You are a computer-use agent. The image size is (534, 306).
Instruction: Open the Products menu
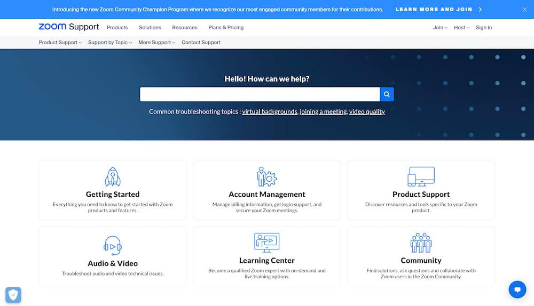coord(117,28)
